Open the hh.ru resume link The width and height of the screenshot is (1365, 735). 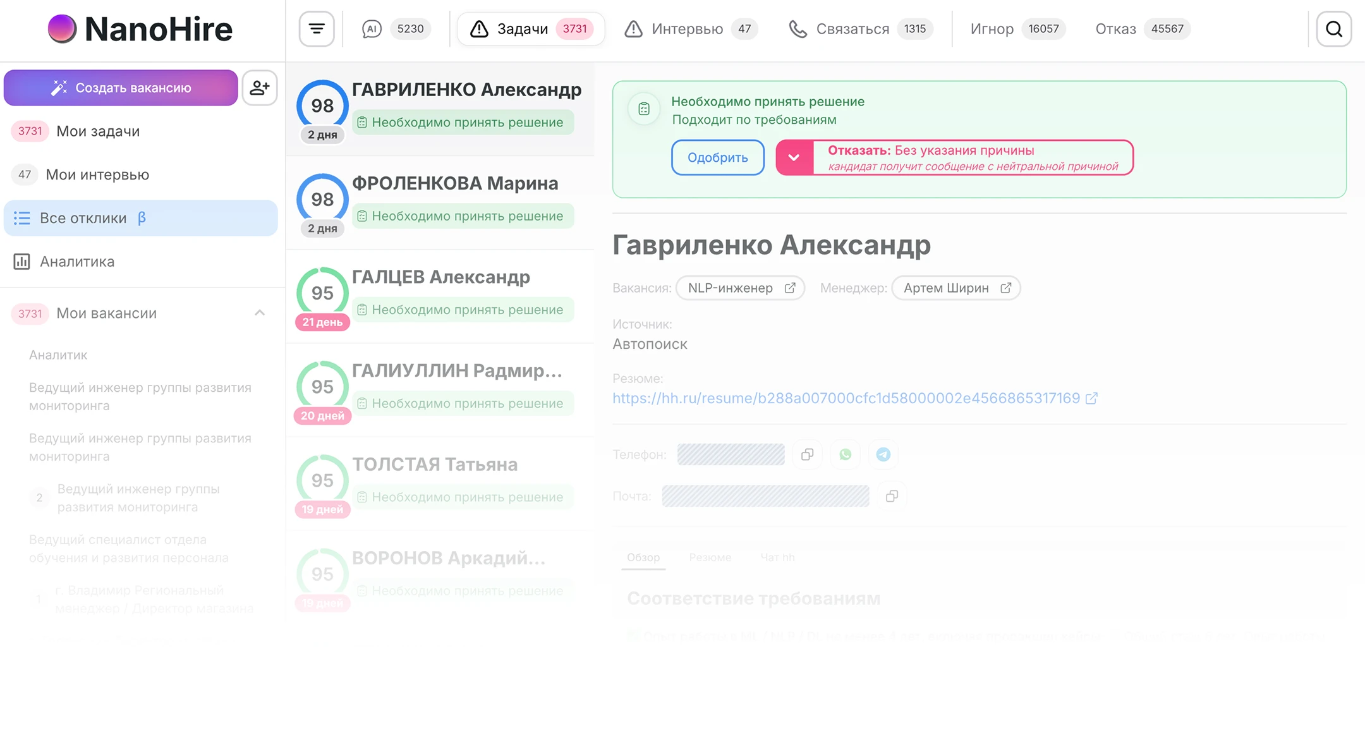click(x=846, y=398)
